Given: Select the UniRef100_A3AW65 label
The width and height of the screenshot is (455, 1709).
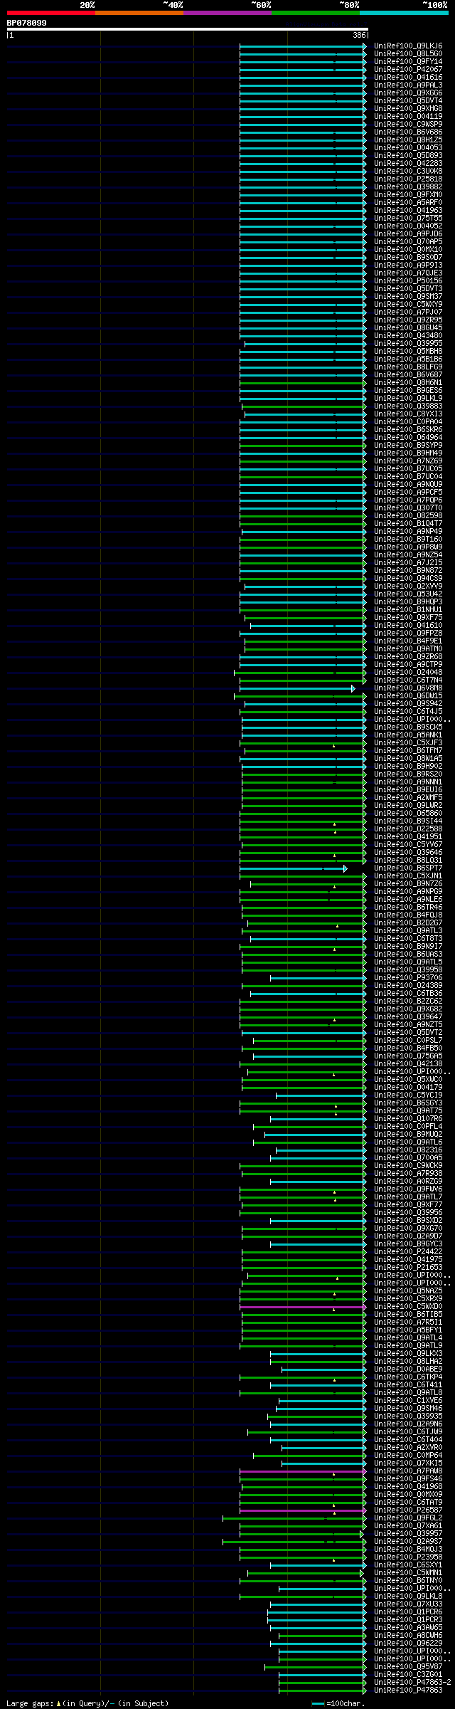Looking at the screenshot, I should tap(408, 1627).
